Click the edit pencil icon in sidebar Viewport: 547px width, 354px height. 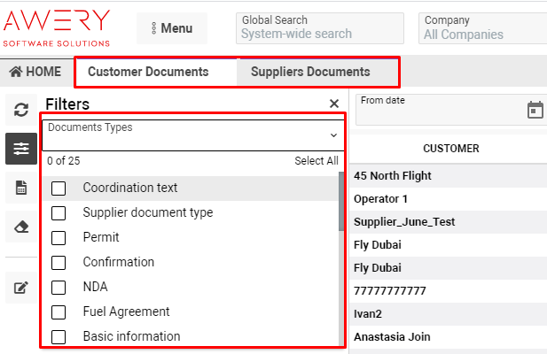coord(21,287)
